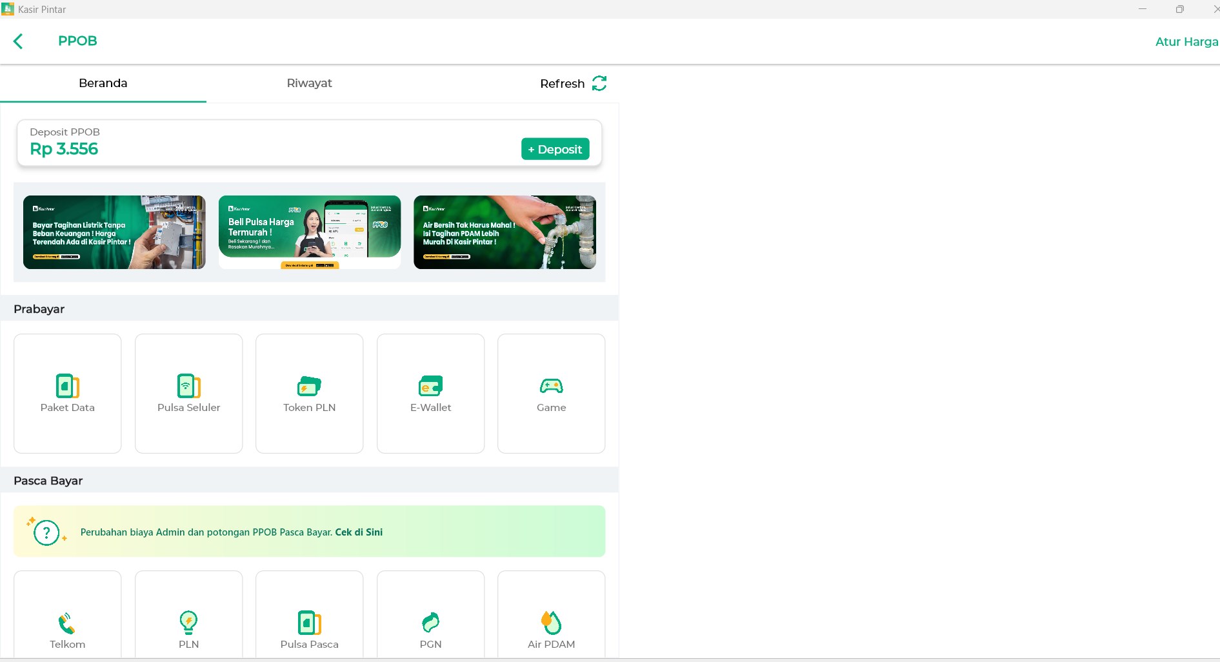Click the E-Wallet label

[x=431, y=408]
